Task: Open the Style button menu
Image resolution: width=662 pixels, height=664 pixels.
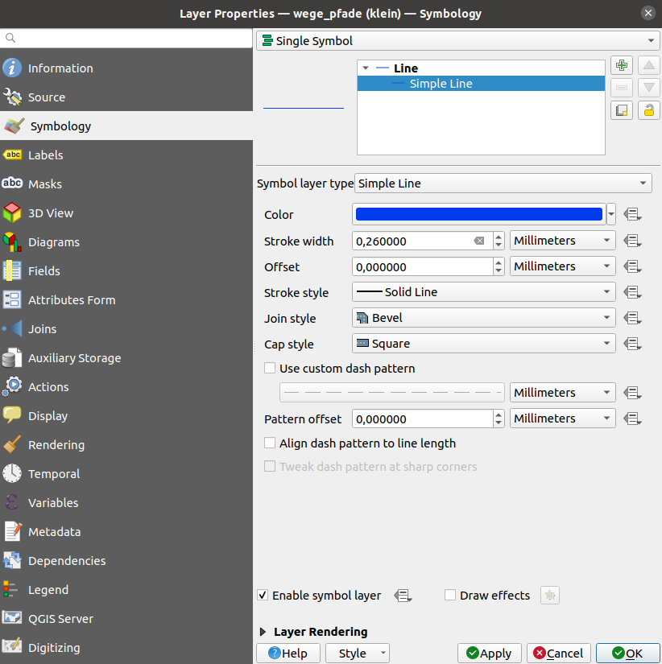Action: click(358, 653)
